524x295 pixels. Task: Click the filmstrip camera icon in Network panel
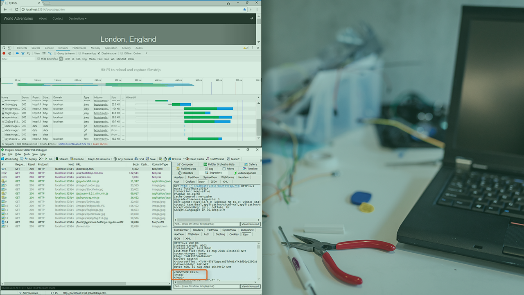17,53
